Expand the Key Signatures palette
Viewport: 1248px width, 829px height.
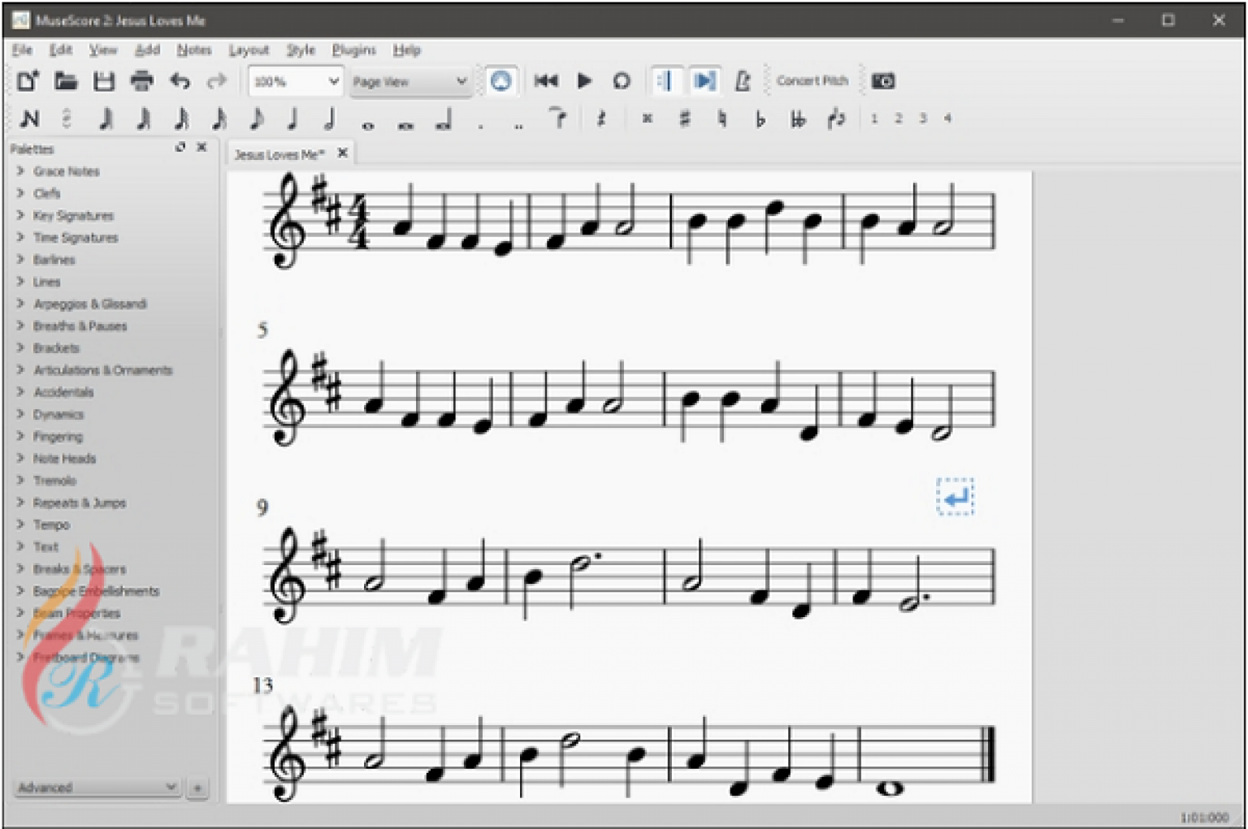(72, 215)
